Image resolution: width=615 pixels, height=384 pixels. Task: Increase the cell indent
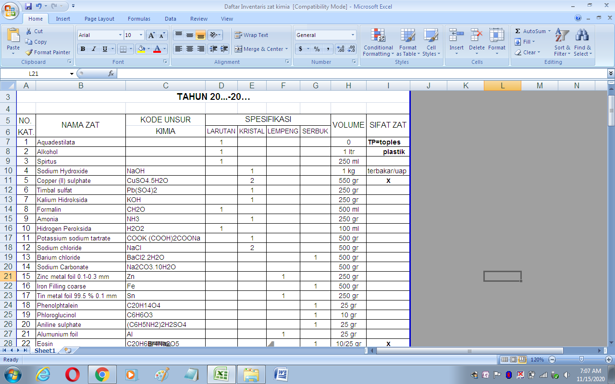pos(224,49)
